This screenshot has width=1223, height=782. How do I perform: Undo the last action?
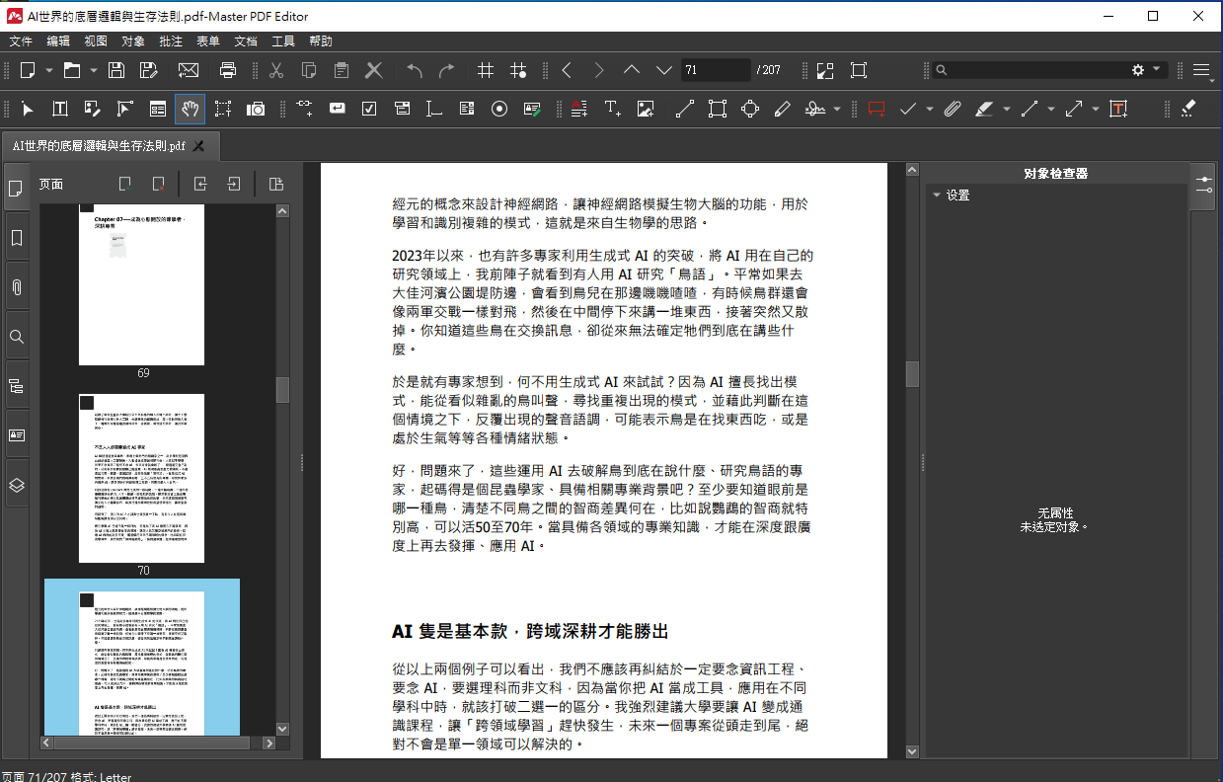415,70
